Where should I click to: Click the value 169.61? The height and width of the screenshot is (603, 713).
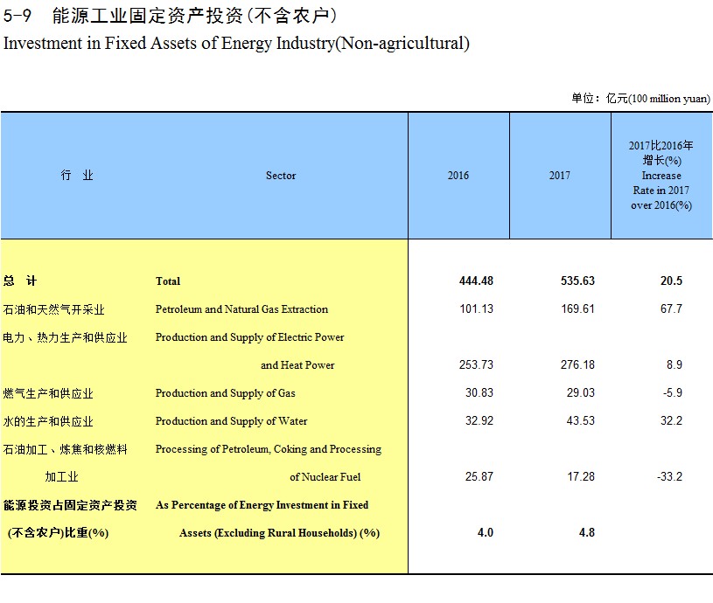pos(577,308)
